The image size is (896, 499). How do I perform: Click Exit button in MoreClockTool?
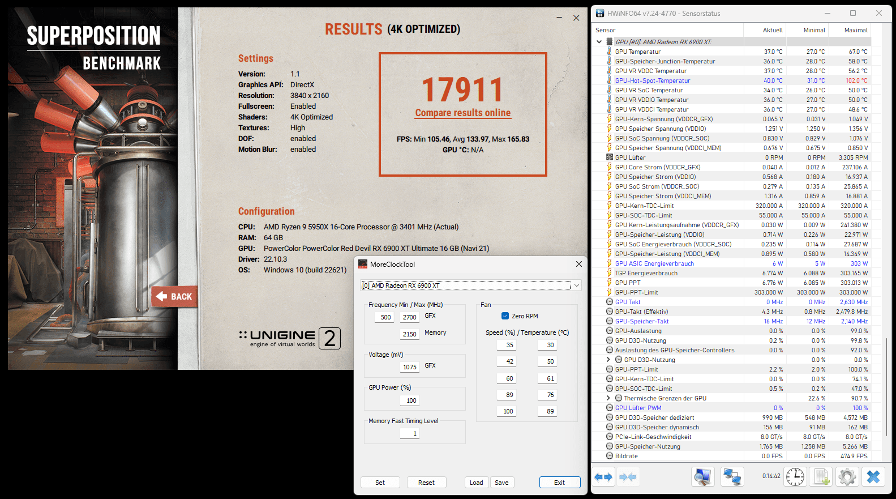click(560, 483)
